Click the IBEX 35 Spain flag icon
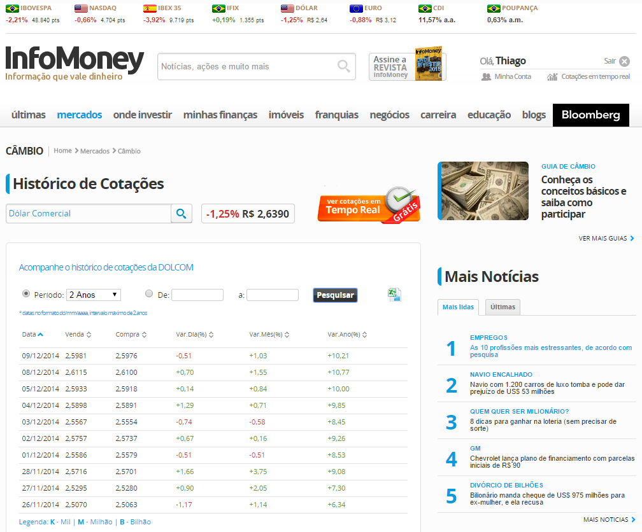This screenshot has width=642, height=532. tap(150, 8)
